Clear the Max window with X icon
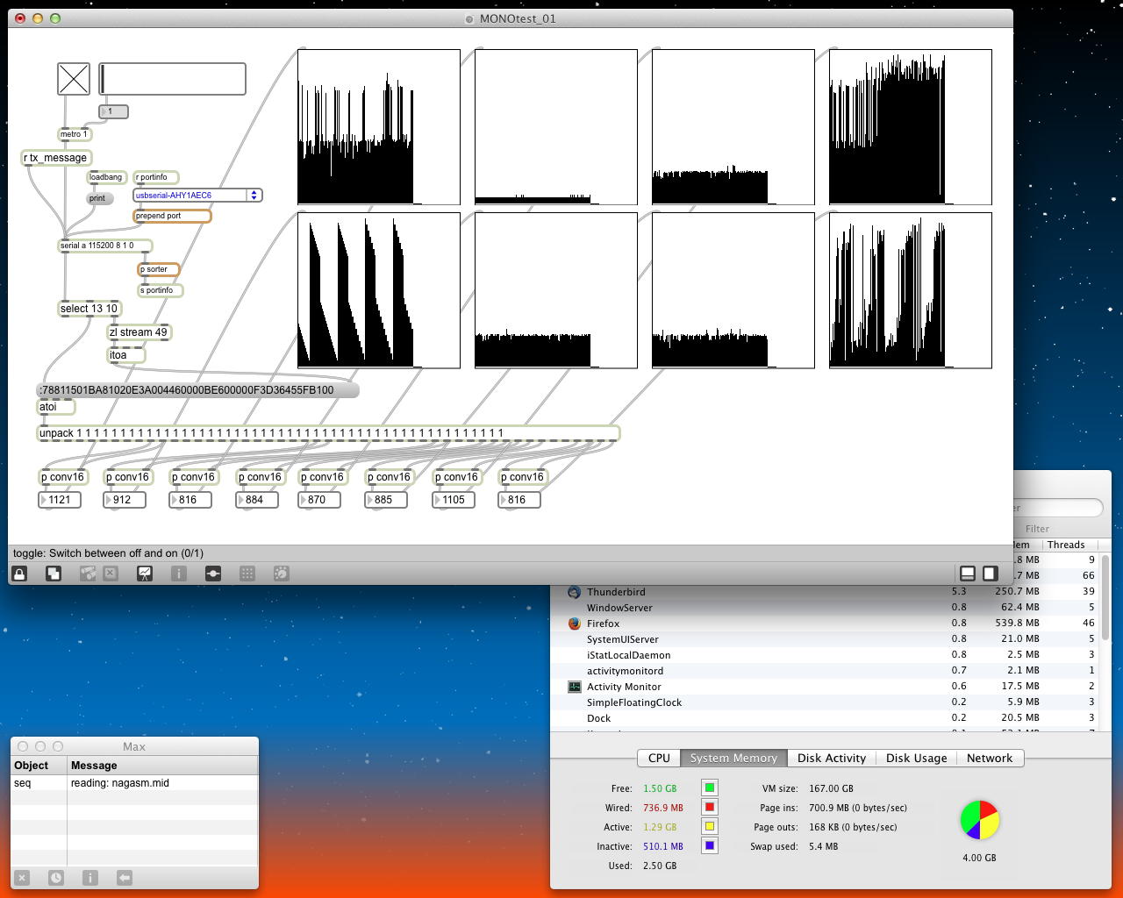 coord(23,877)
